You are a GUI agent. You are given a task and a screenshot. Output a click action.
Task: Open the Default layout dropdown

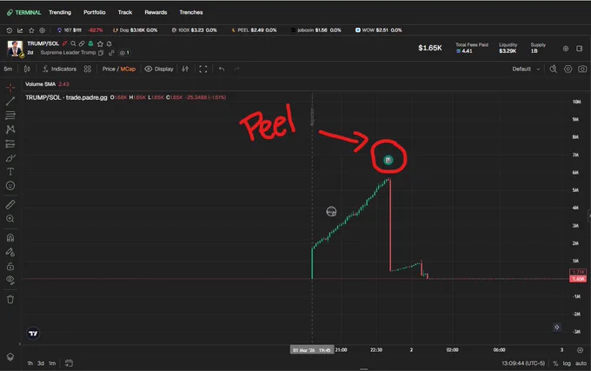click(x=526, y=69)
